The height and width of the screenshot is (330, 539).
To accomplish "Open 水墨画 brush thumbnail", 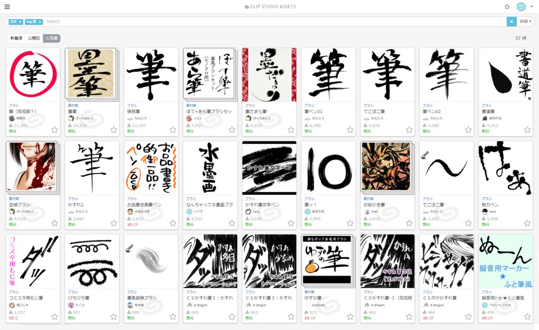I will coord(210,168).
